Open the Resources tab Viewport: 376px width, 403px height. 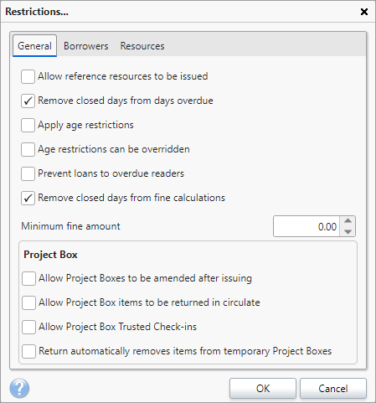pos(142,46)
